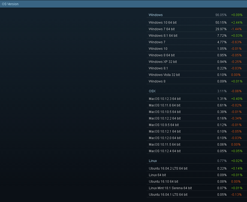The width and height of the screenshot is (247, 202).
Task: Click the 96.05% Windows total value
Action: 221,15
